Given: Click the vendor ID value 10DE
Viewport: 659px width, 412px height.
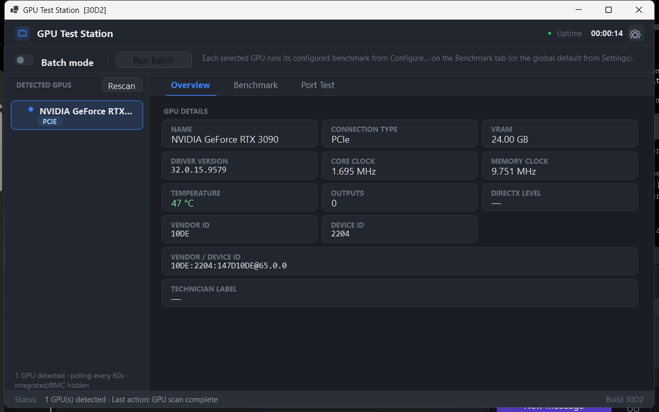Looking at the screenshot, I should click(x=180, y=233).
